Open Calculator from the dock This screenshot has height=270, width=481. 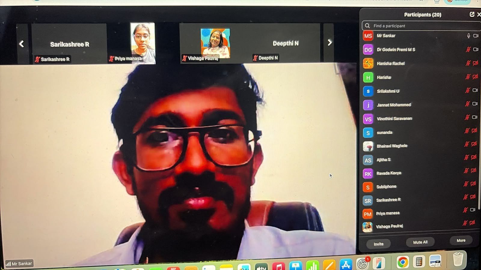tap(419, 262)
